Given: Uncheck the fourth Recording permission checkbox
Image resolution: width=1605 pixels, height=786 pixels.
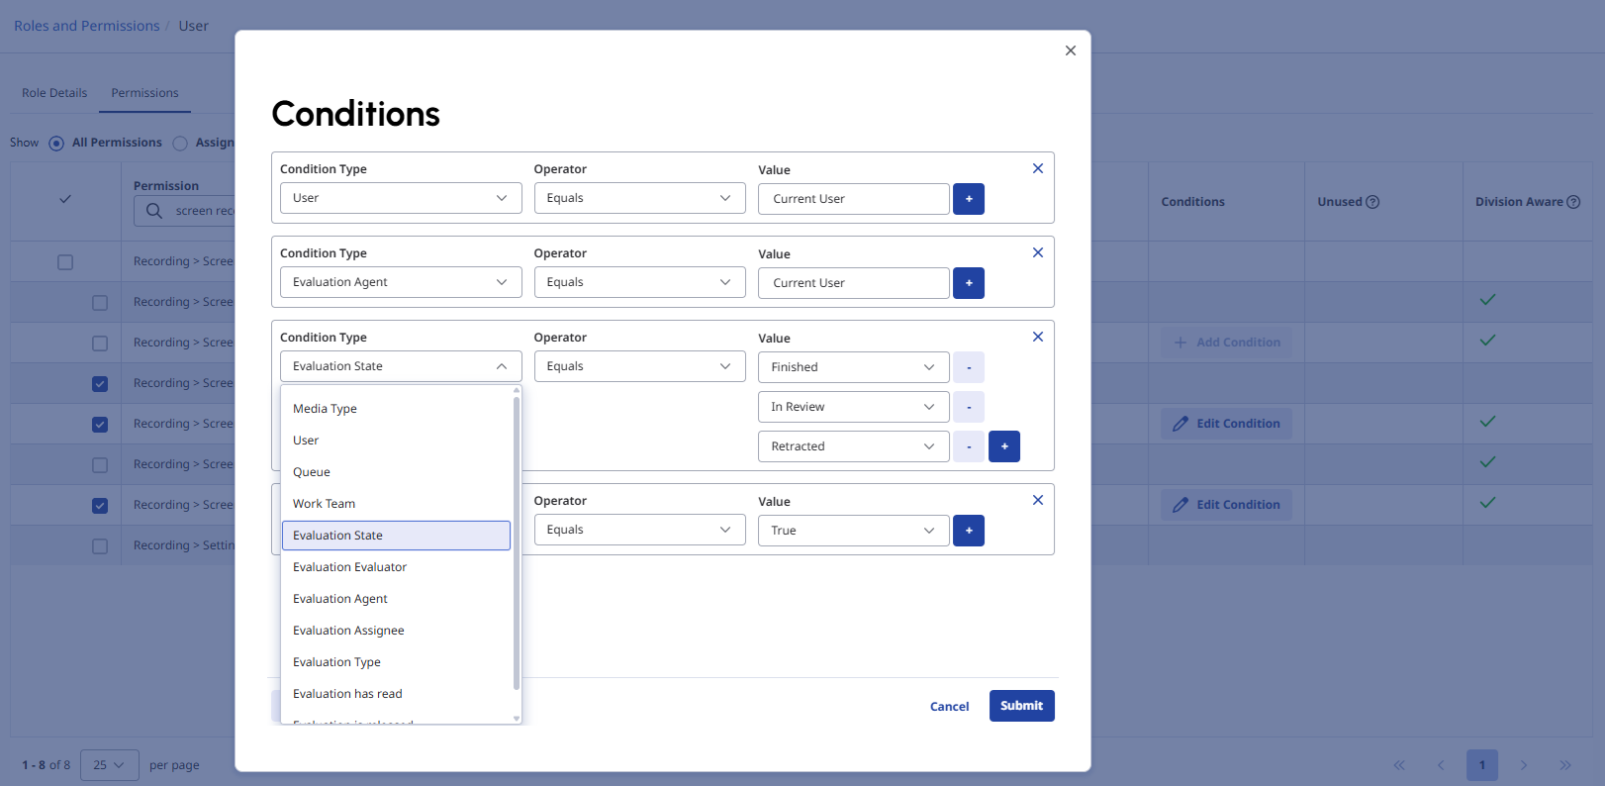Looking at the screenshot, I should coord(100,384).
